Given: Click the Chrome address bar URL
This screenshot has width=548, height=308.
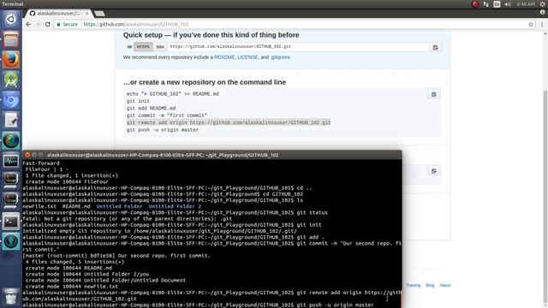Looking at the screenshot, I should pyautogui.click(x=136, y=25).
